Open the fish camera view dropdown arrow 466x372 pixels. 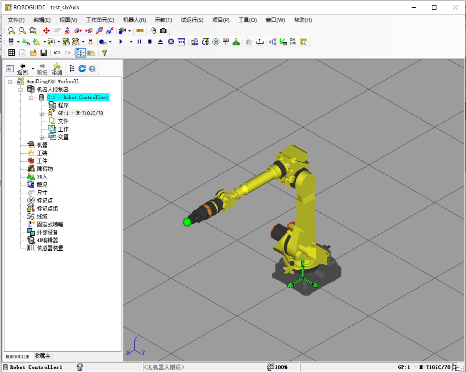[129, 31]
